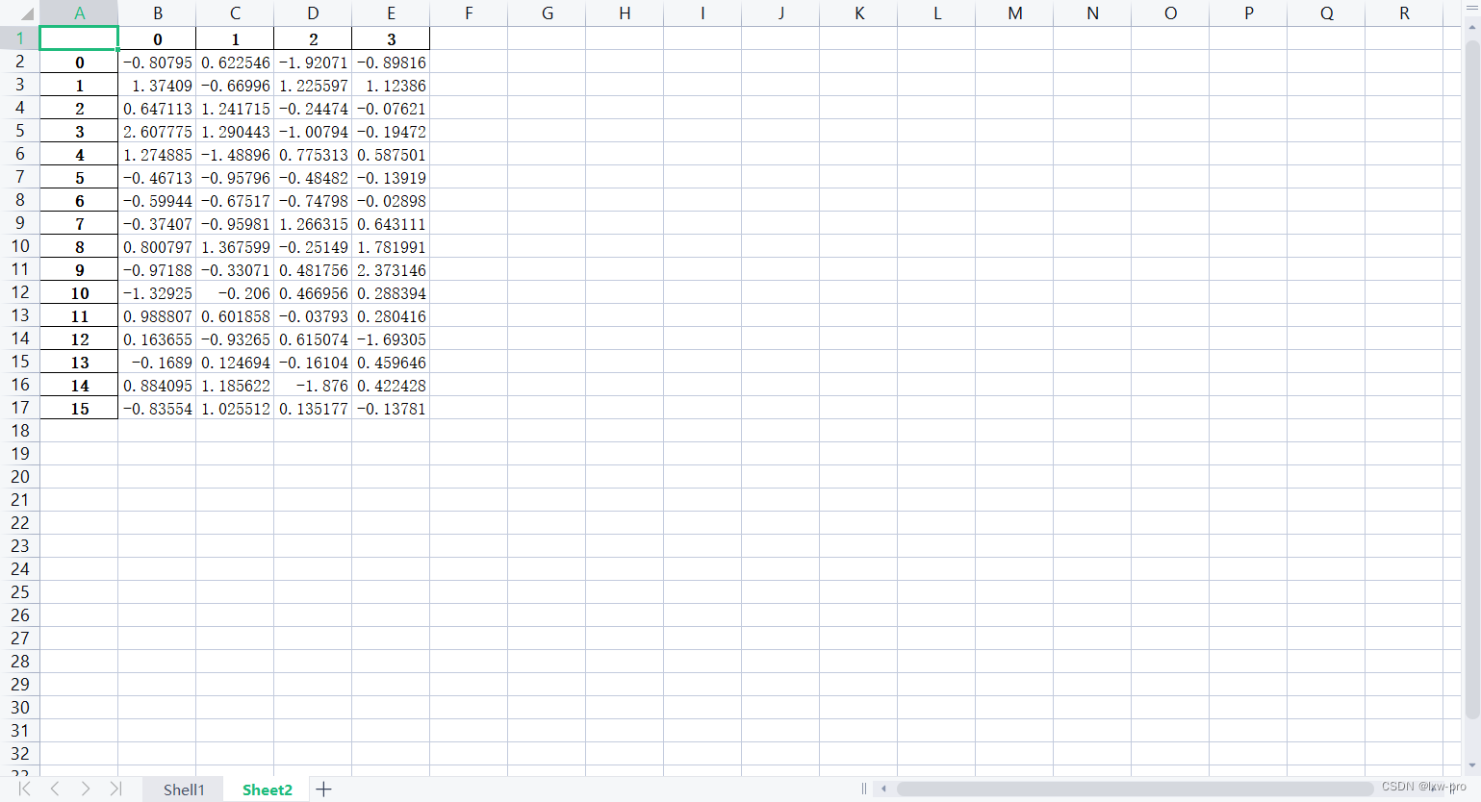
Task: Select column B header
Action: (x=158, y=13)
